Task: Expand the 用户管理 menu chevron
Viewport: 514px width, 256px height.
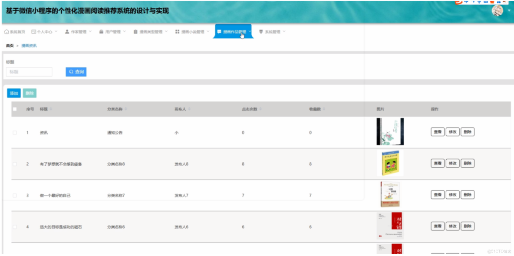Action: pos(124,32)
